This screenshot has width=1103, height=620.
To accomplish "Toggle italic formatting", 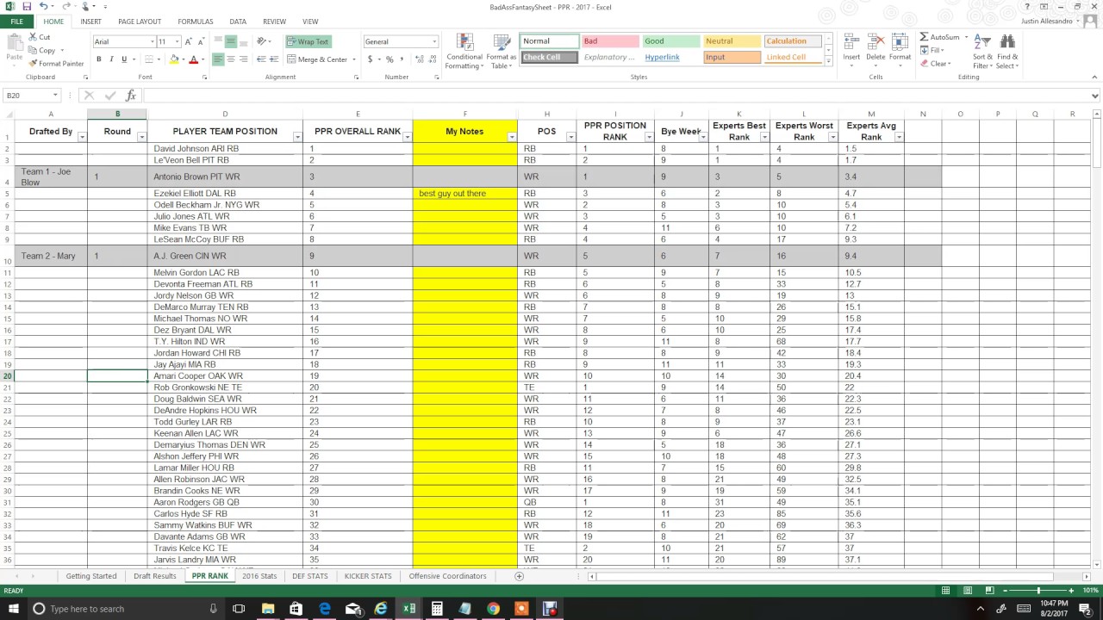I will (x=111, y=59).
